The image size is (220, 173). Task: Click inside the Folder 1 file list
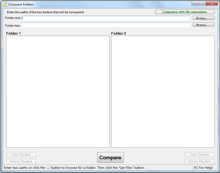pos(58,91)
